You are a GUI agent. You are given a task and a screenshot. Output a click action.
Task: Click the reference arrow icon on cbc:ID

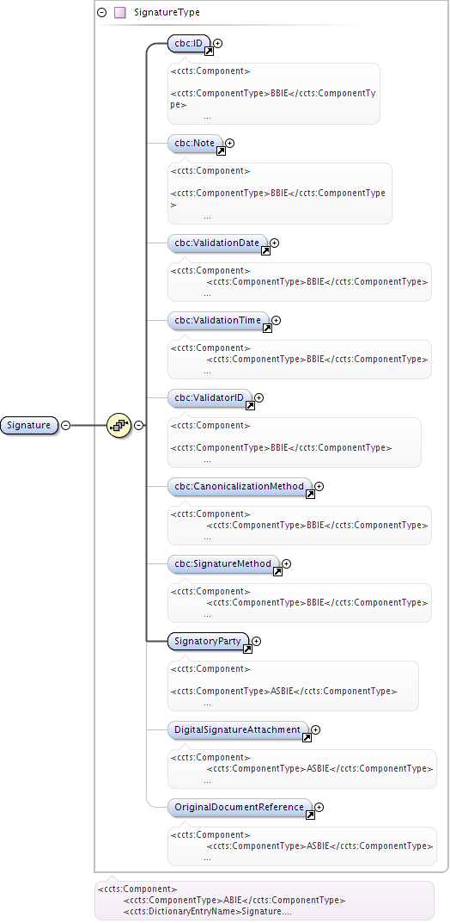[209, 52]
